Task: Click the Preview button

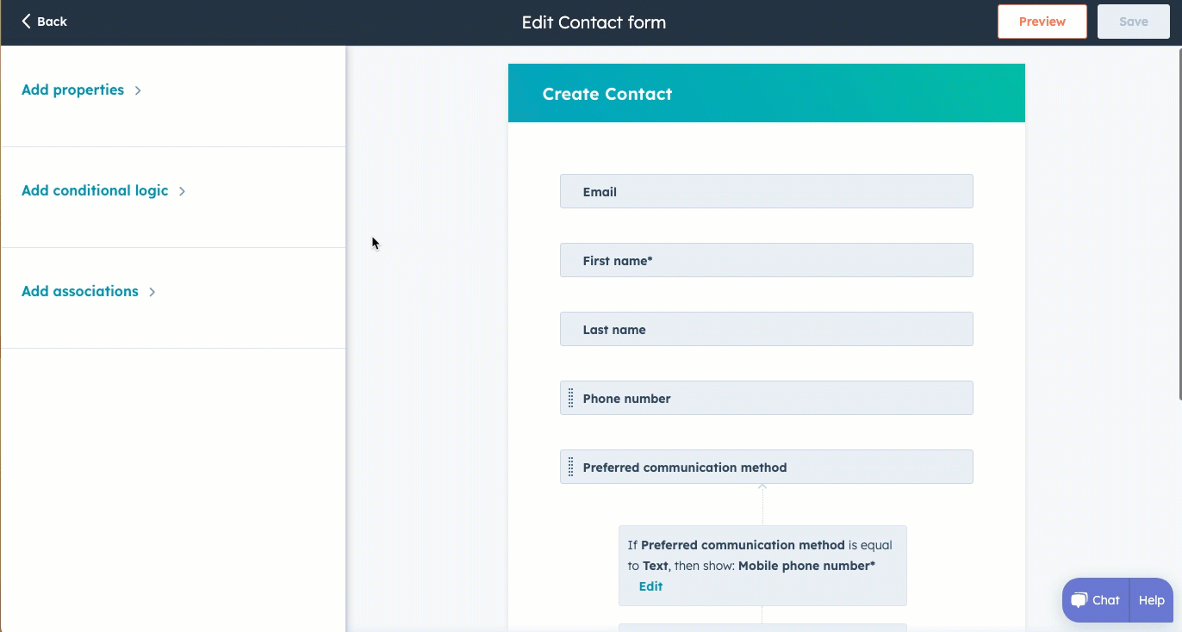Action: click(1042, 21)
